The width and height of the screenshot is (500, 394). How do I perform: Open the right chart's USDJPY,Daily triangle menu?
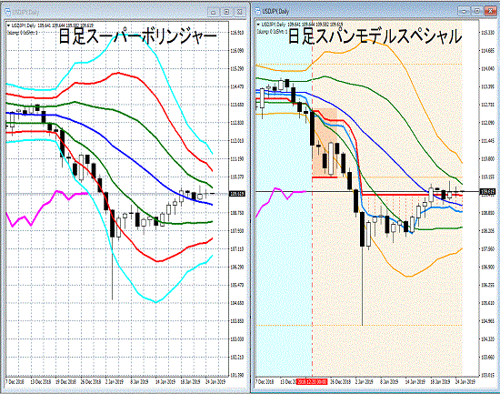(258, 25)
